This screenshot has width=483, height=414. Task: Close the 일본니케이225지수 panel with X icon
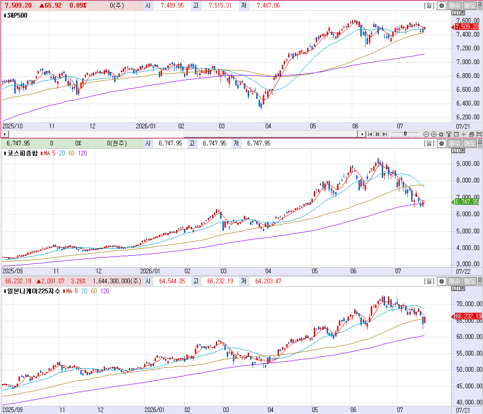point(480,283)
